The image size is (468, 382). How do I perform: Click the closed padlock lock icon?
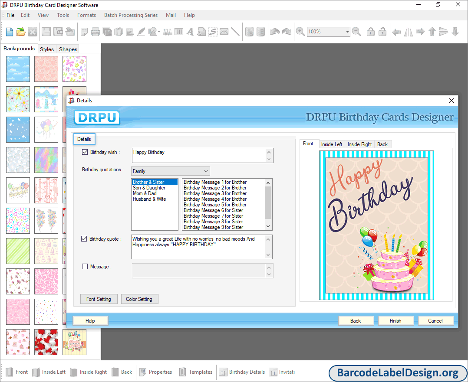[371, 32]
